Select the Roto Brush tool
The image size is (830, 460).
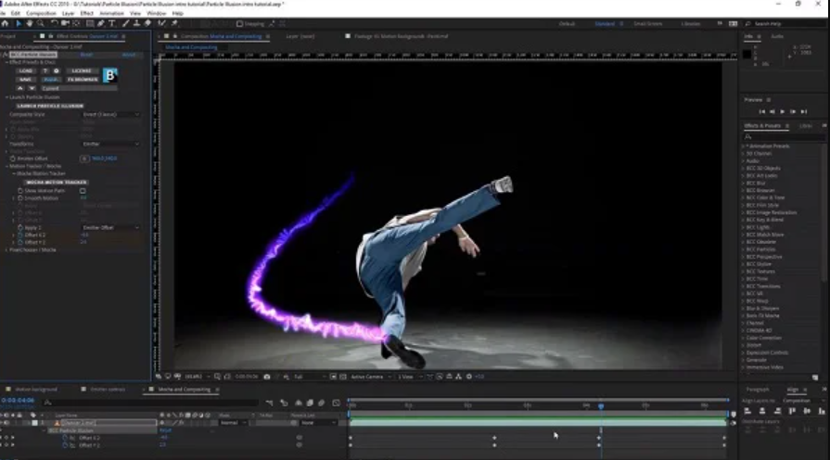pos(162,24)
